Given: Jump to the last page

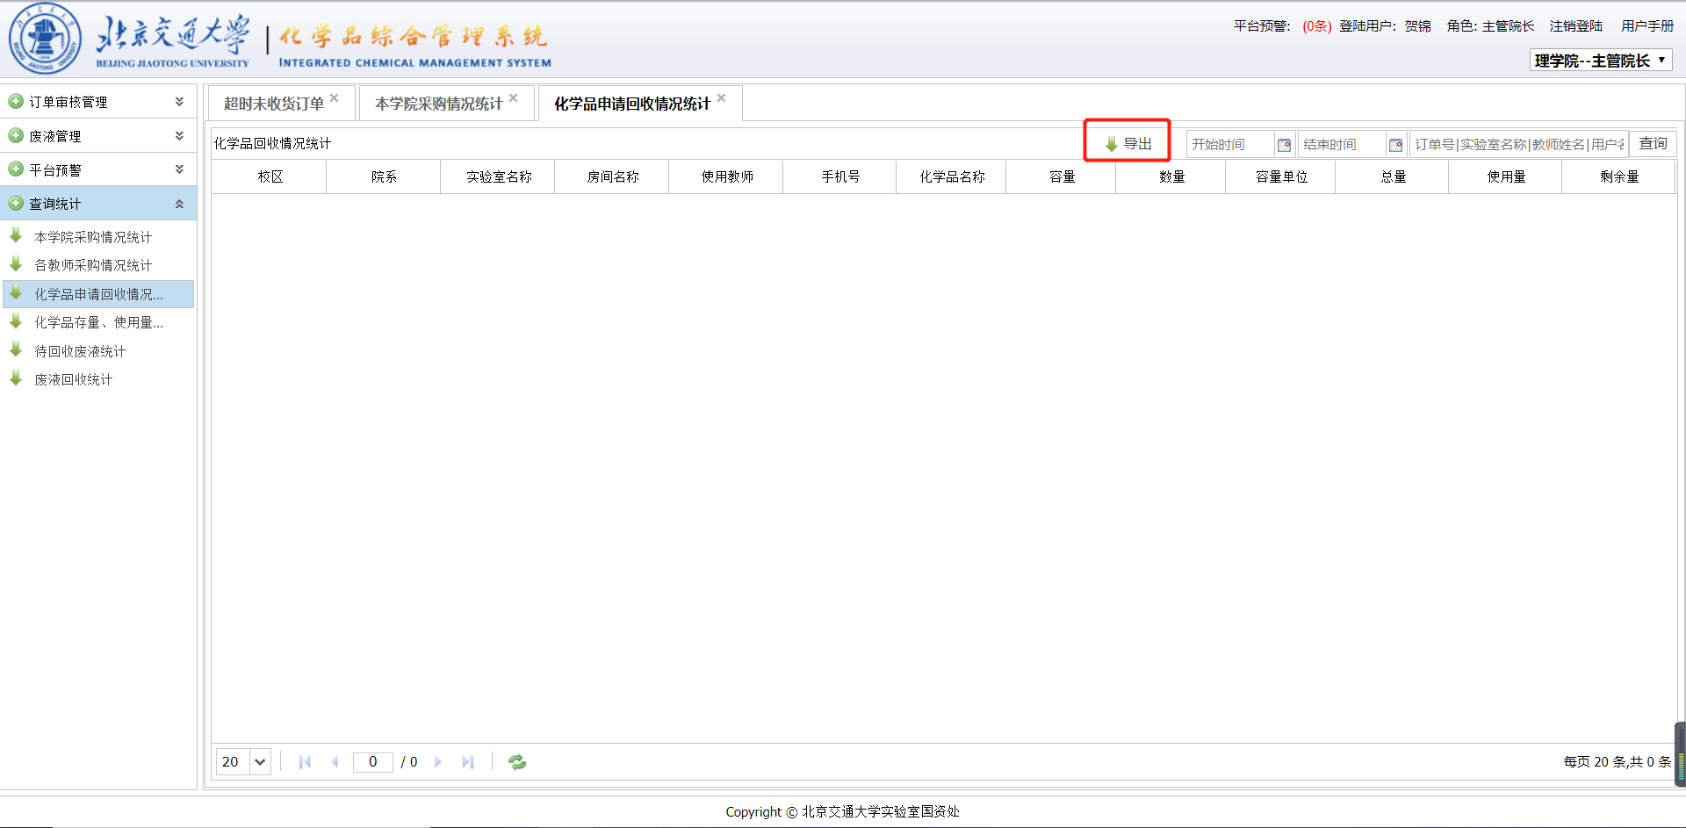Looking at the screenshot, I should point(468,762).
